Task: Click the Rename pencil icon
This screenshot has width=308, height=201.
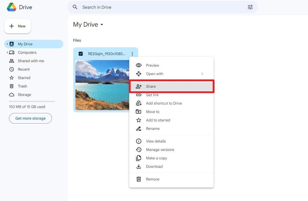Action: (x=139, y=129)
